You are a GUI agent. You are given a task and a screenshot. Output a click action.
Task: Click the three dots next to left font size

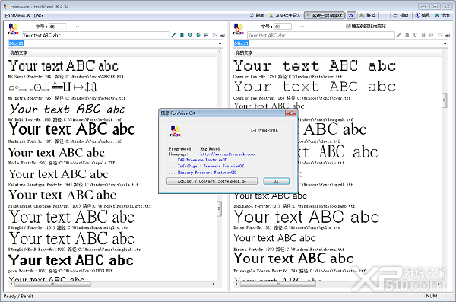[x=76, y=26]
